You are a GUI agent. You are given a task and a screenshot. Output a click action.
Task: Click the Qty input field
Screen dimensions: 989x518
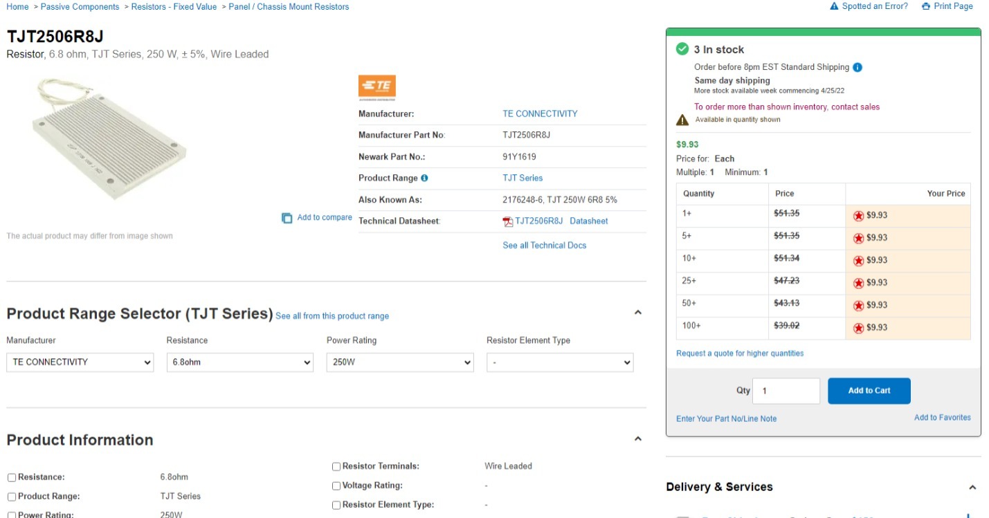[786, 391]
